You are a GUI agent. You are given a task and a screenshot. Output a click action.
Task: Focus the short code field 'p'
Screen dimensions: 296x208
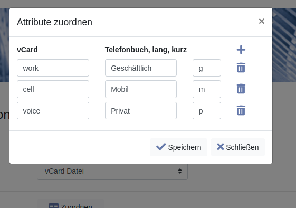[x=207, y=111]
